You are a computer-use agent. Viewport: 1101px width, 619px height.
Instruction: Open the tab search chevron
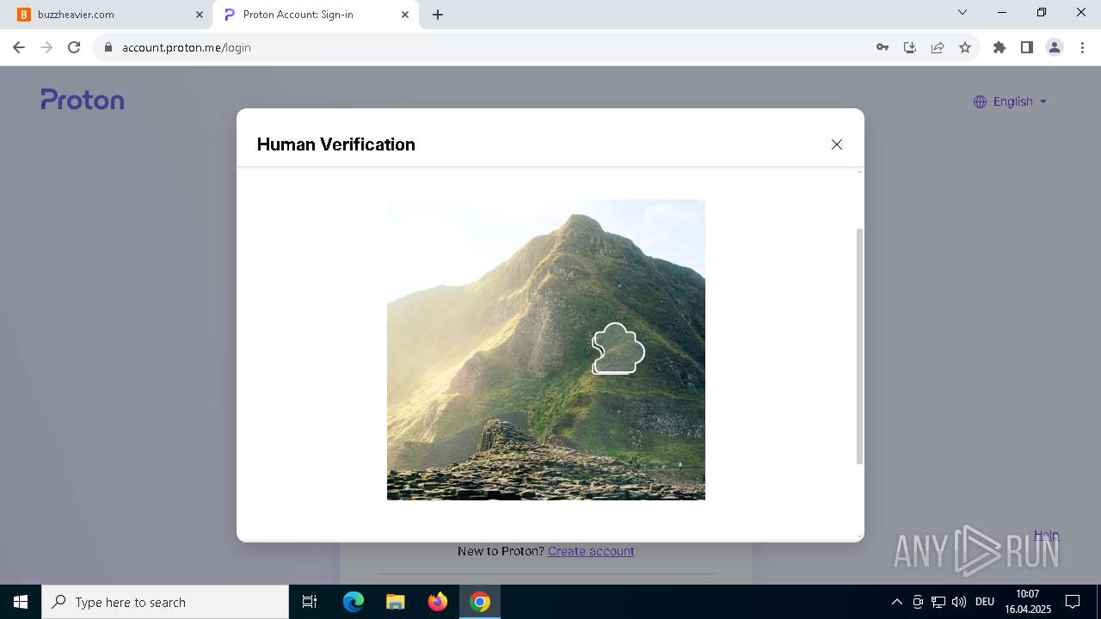pos(963,12)
